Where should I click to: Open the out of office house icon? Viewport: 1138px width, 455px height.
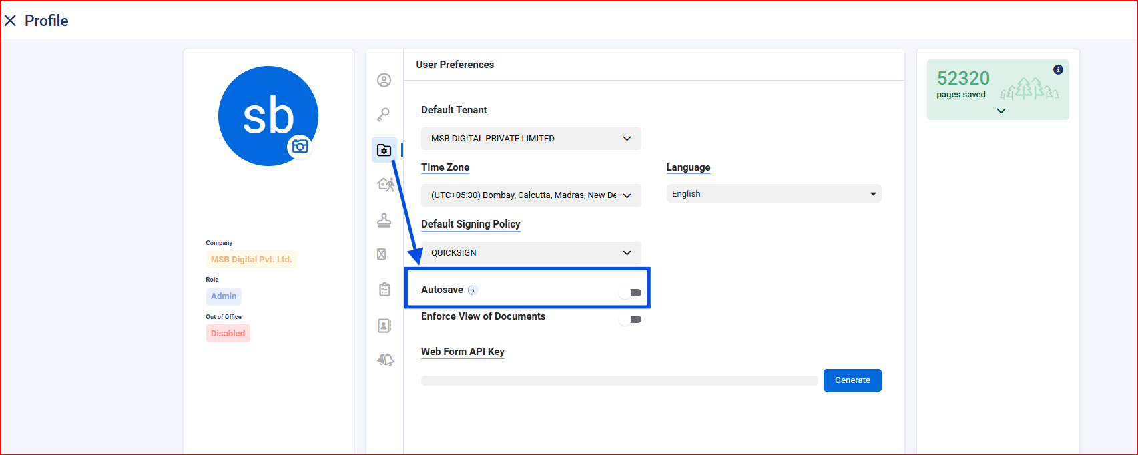[385, 184]
